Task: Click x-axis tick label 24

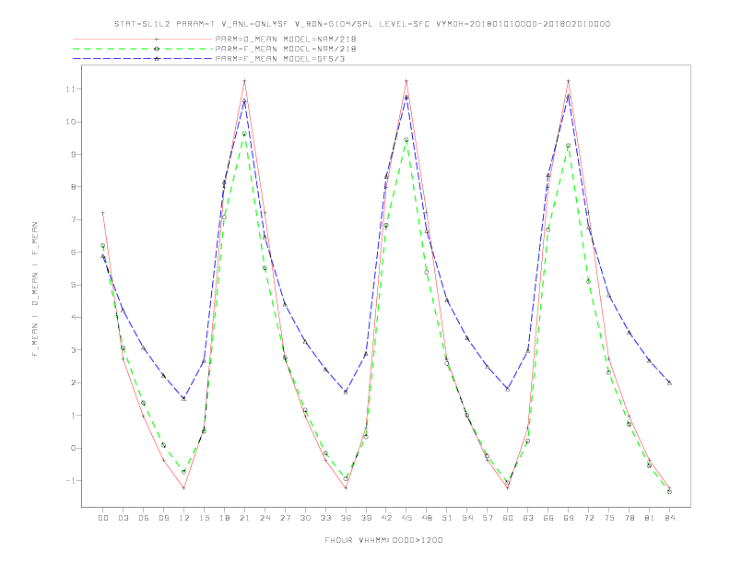Action: coord(265,518)
